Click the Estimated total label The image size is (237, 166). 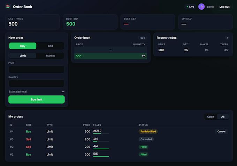click(x=18, y=92)
